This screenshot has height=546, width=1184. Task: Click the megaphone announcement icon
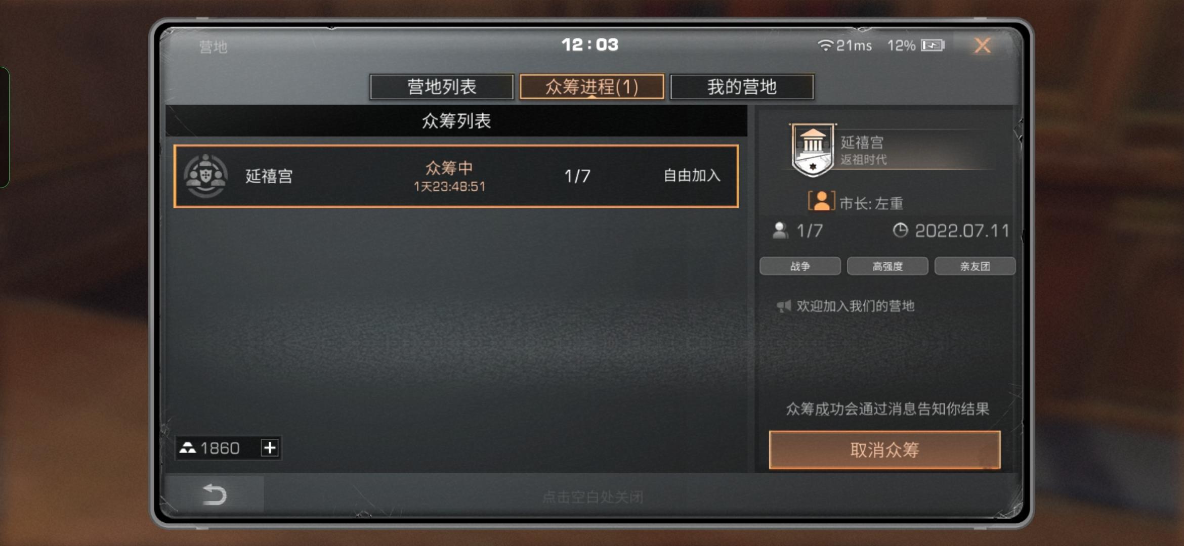click(x=784, y=306)
